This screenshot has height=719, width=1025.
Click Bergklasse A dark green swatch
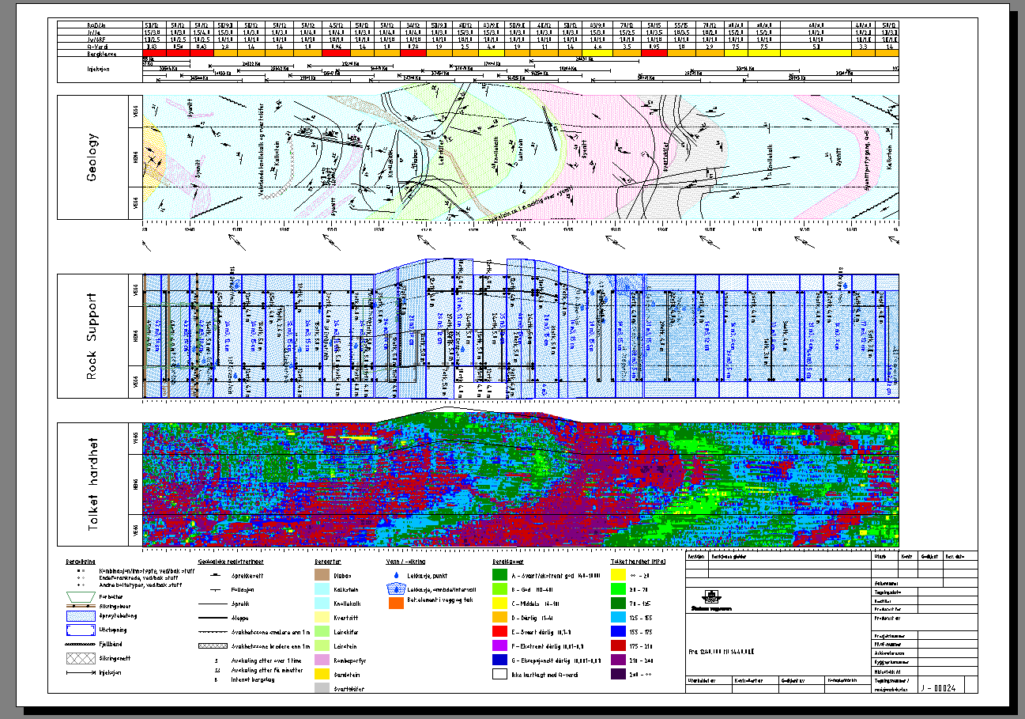tap(499, 575)
